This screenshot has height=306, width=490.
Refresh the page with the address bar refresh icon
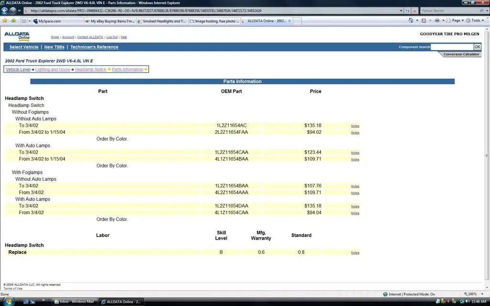(x=408, y=11)
